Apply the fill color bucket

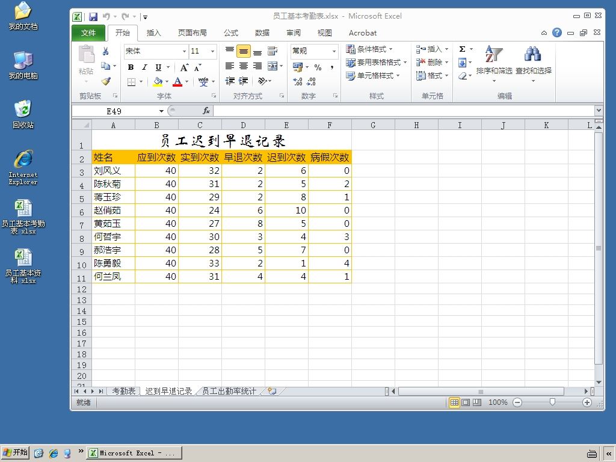tap(158, 81)
